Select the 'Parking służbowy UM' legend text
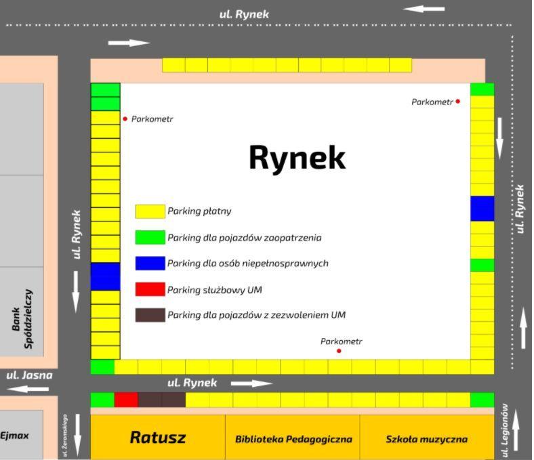Viewport: 534px width, 460px height. tap(215, 290)
